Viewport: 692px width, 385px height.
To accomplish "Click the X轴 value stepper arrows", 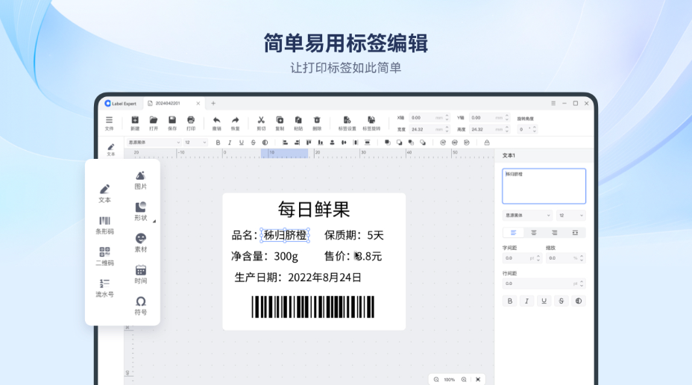I will (447, 118).
